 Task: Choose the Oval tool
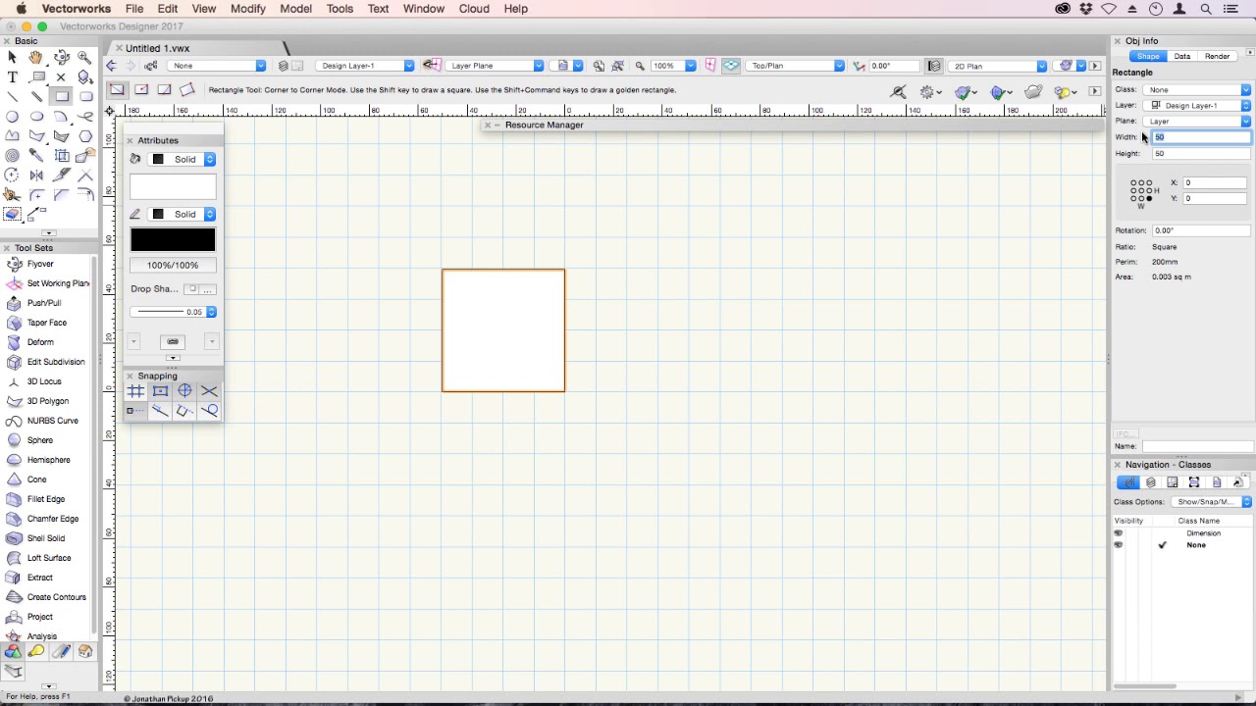pos(36,117)
